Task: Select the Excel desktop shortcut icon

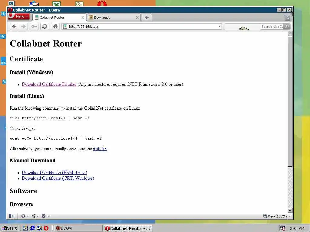Action: click(x=57, y=4)
